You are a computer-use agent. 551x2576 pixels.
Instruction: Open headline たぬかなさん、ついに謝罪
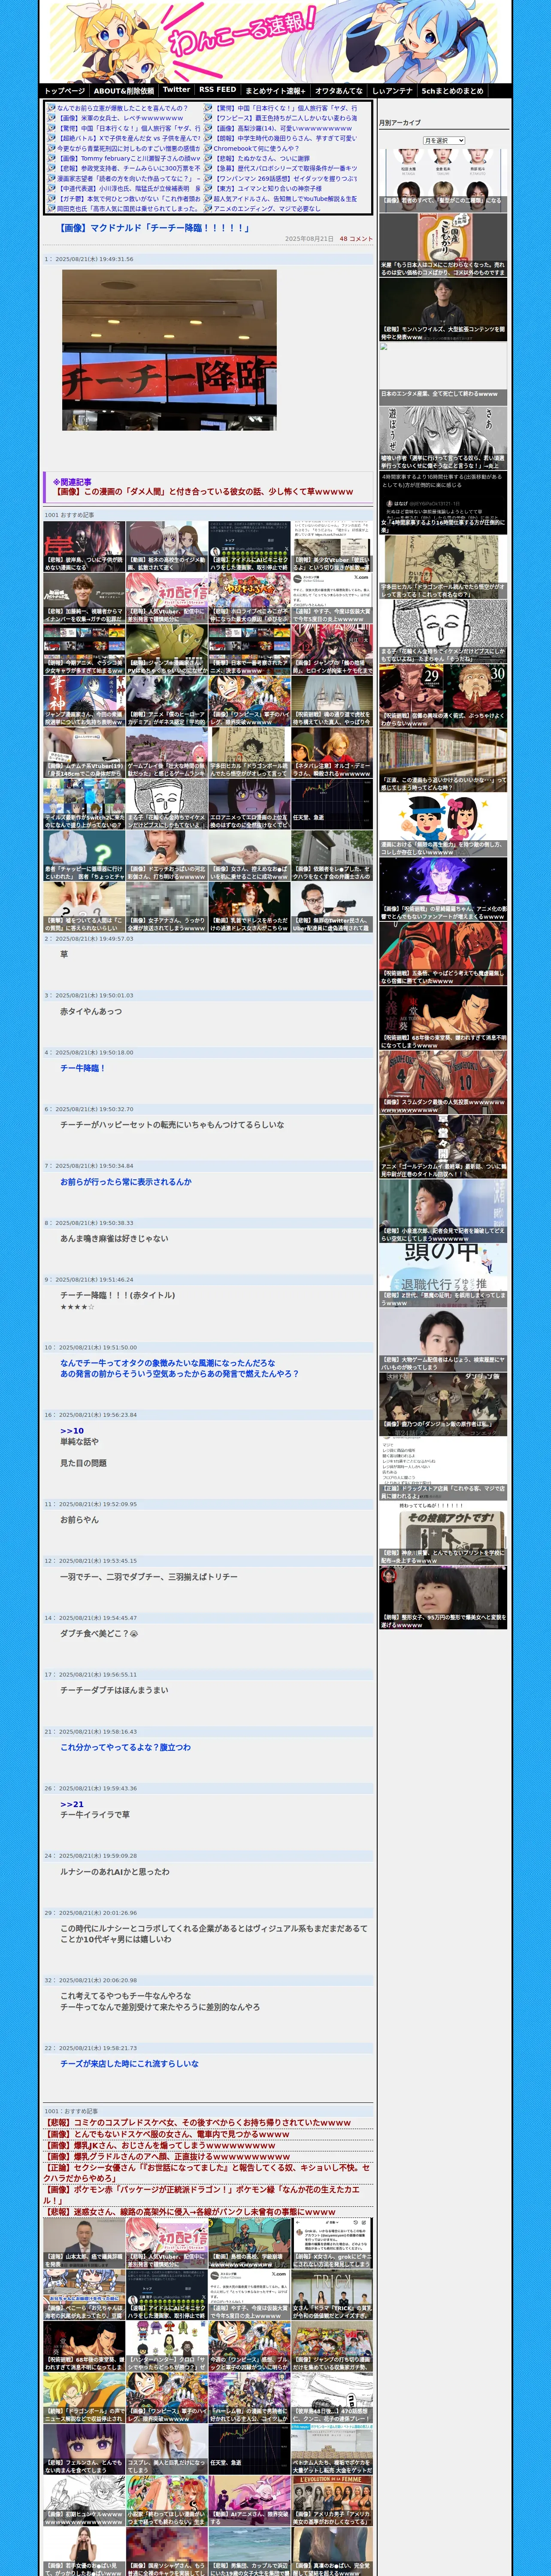[262, 158]
